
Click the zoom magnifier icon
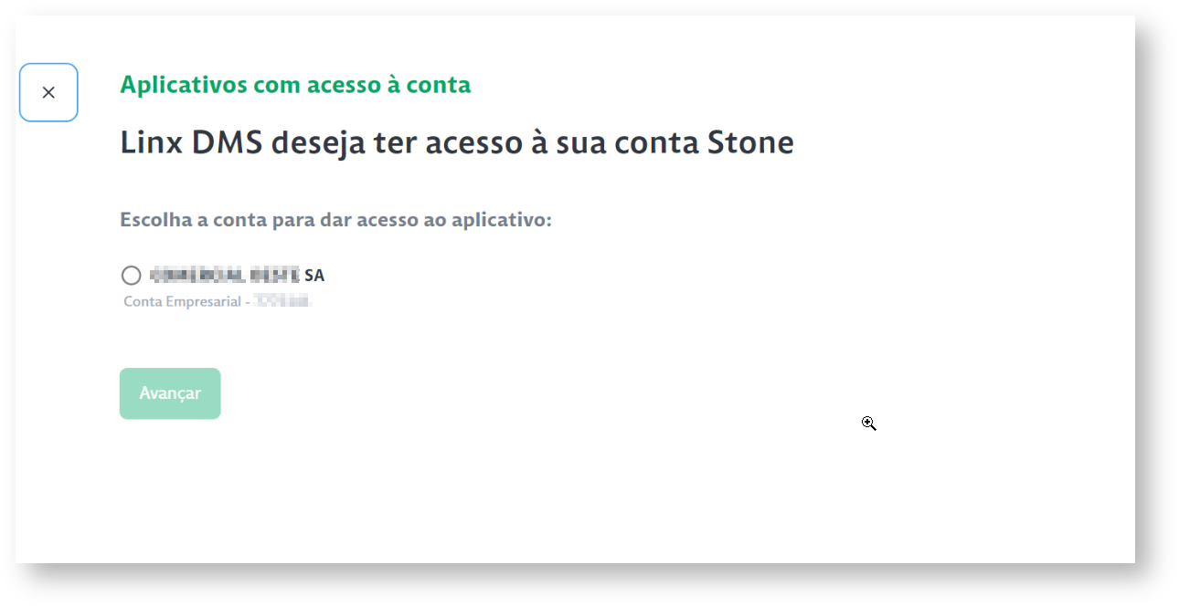(x=868, y=424)
